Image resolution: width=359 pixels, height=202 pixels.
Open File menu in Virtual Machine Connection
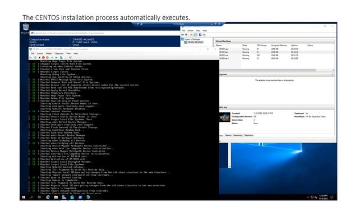pos(33,53)
